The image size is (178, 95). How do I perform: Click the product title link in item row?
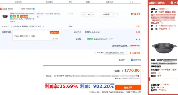(22, 14)
